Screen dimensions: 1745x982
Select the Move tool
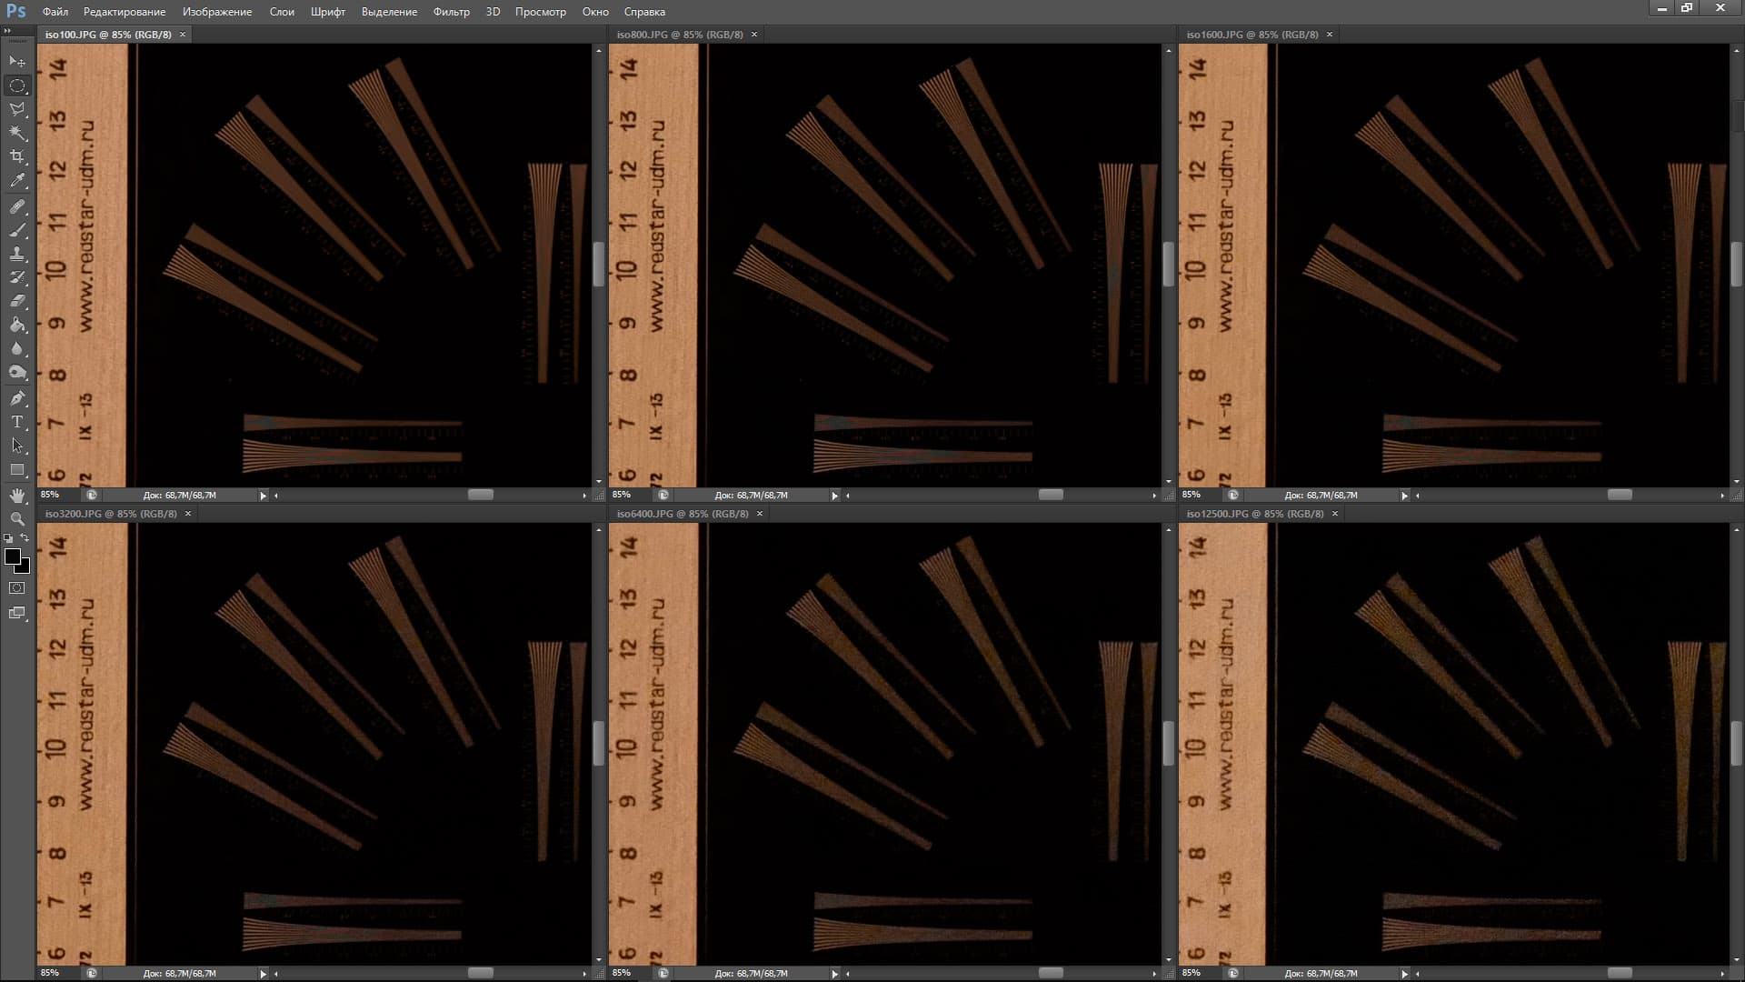click(x=17, y=61)
